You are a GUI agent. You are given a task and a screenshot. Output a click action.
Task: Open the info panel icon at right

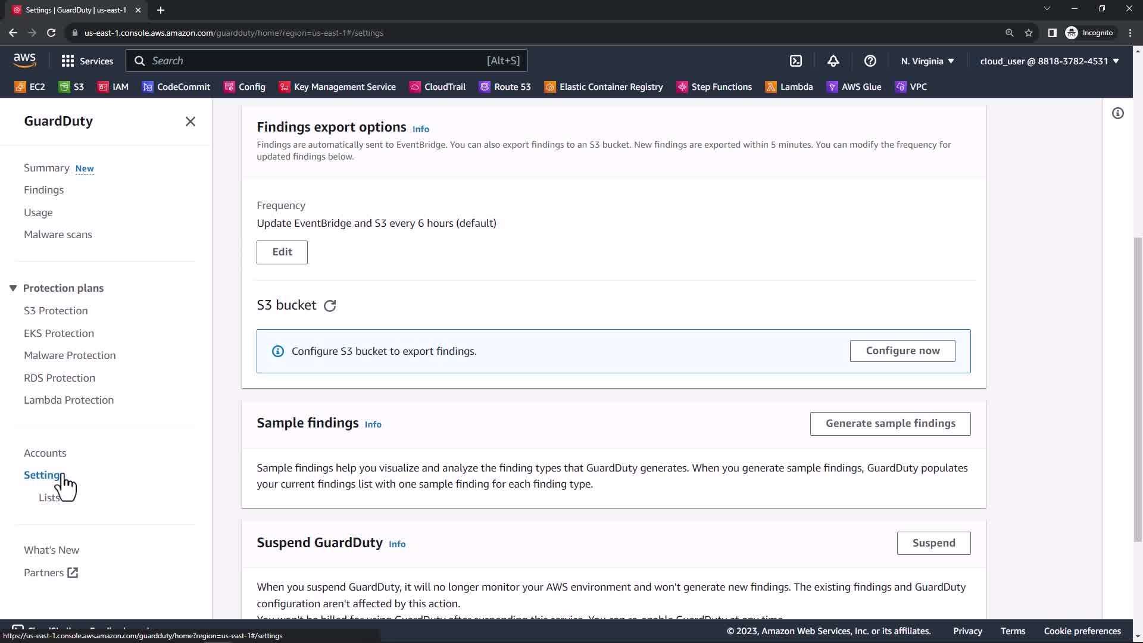1117,113
